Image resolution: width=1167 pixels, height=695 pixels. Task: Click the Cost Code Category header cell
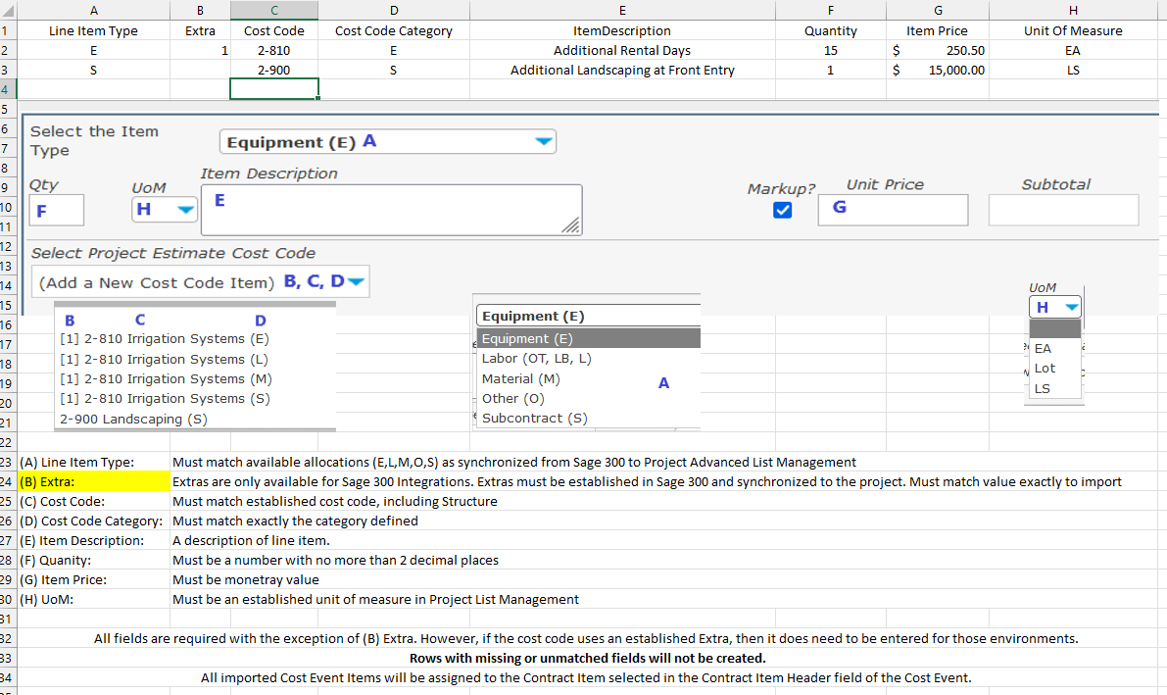(394, 30)
